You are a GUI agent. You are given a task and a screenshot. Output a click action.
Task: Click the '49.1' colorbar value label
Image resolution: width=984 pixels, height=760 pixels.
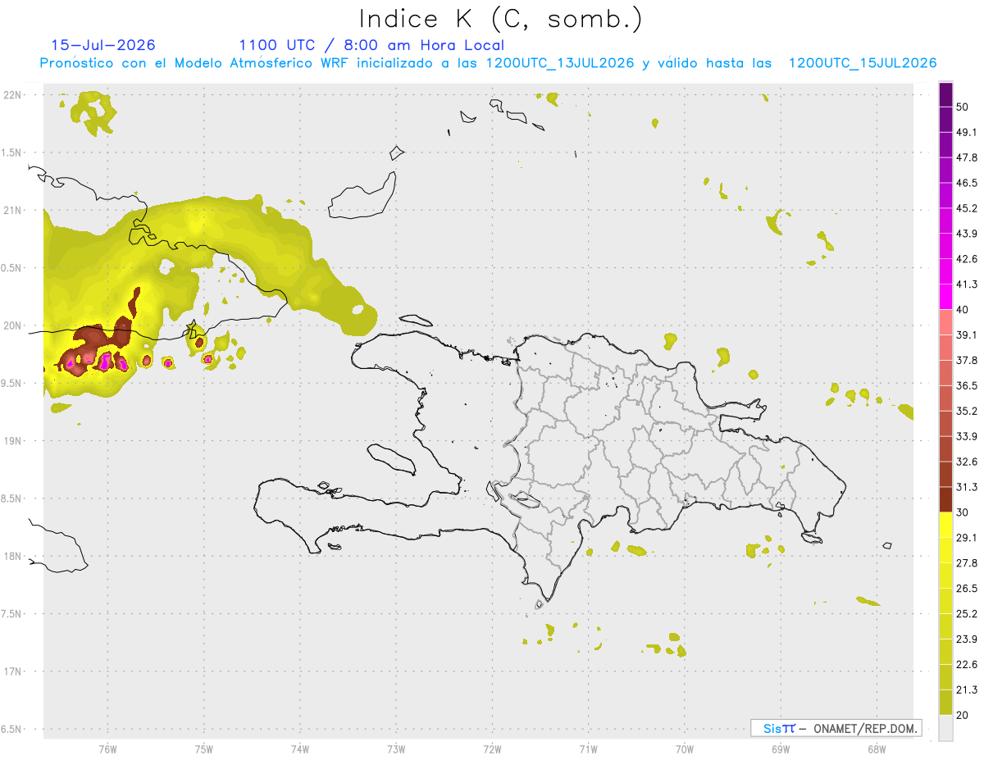967,132
